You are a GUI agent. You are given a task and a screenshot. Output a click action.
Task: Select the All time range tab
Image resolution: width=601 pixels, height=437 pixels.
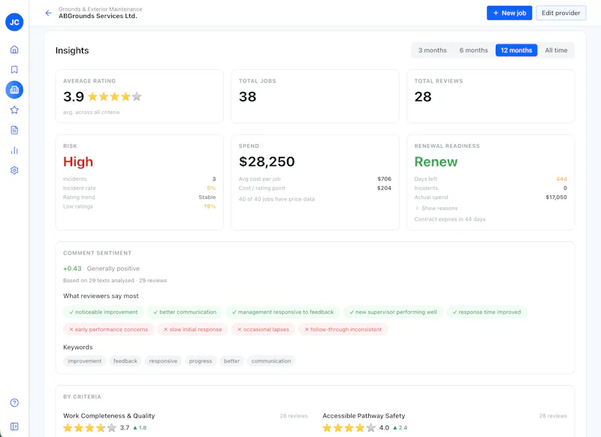tap(556, 50)
